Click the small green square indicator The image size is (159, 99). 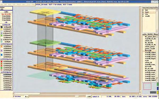coord(158,84)
